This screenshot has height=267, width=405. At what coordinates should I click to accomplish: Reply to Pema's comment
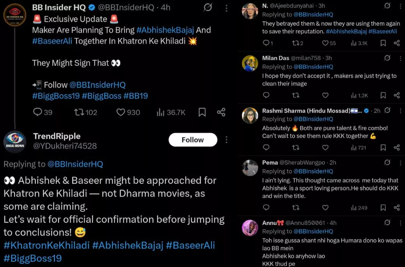[x=266, y=207]
